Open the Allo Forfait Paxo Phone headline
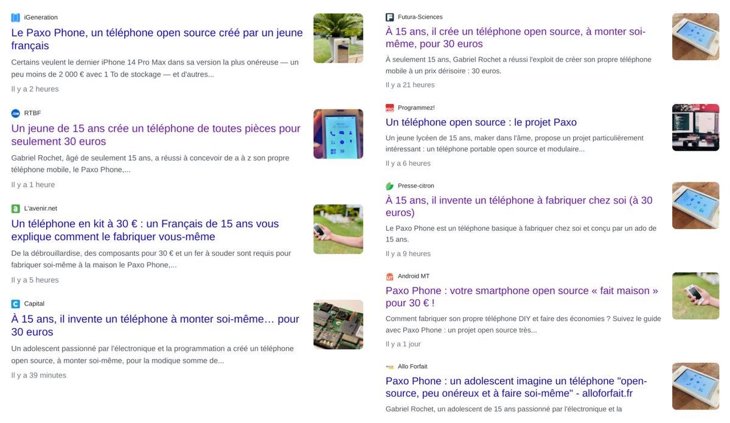 pyautogui.click(x=516, y=388)
